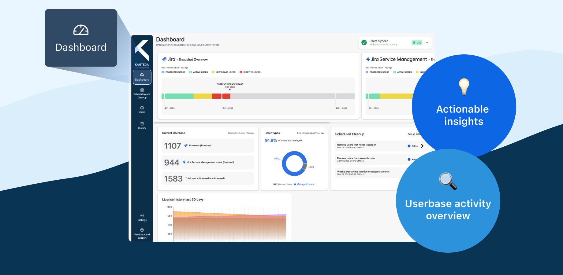Click the current license usage marker on the bar
The image size is (563, 275).
230,90
